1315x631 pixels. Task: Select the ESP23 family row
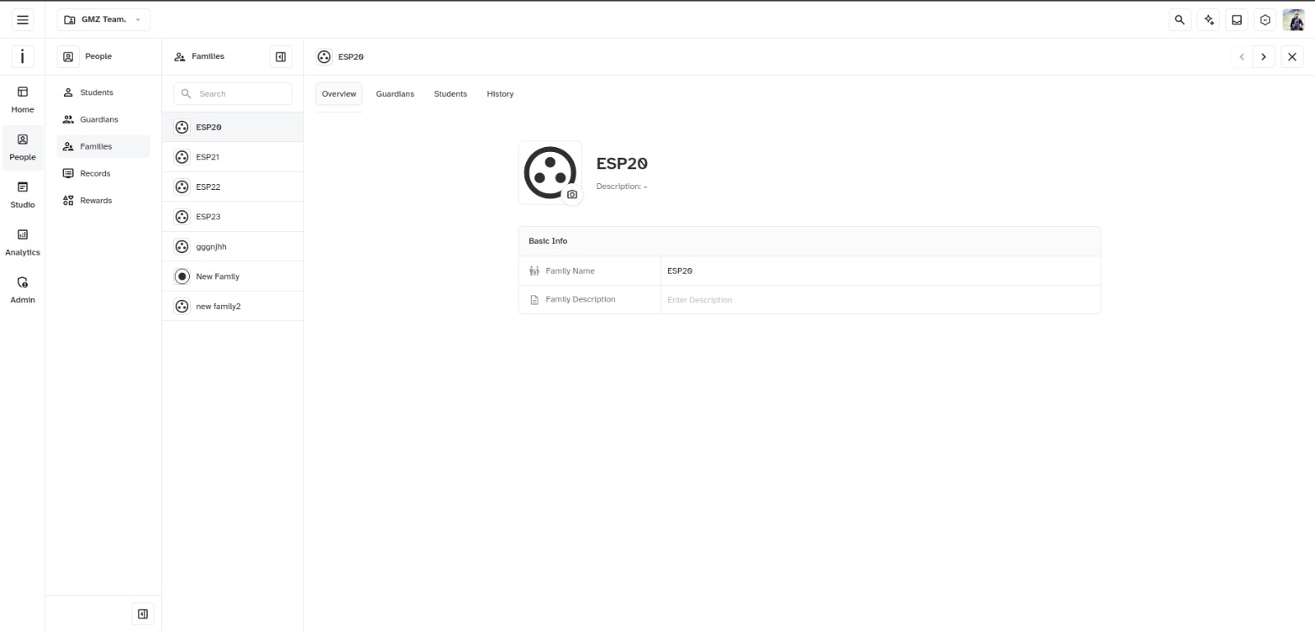(x=233, y=217)
